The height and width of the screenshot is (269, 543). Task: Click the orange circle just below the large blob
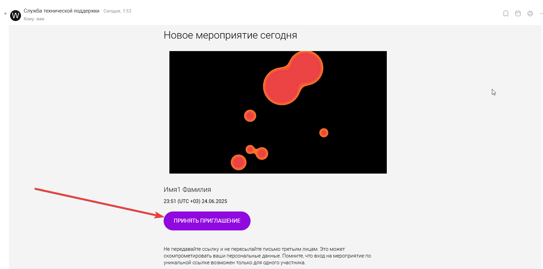tap(250, 116)
